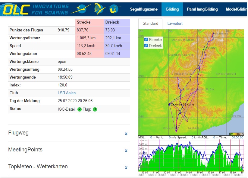Select the Standard map tab
Image resolution: width=248 pixels, height=178 pixels.
[x=150, y=23]
